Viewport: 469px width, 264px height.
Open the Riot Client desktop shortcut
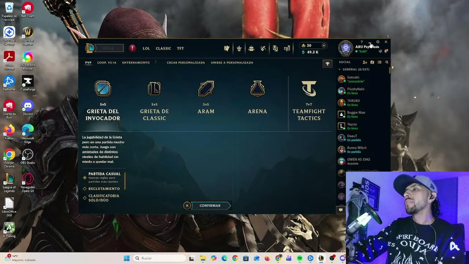28,10
